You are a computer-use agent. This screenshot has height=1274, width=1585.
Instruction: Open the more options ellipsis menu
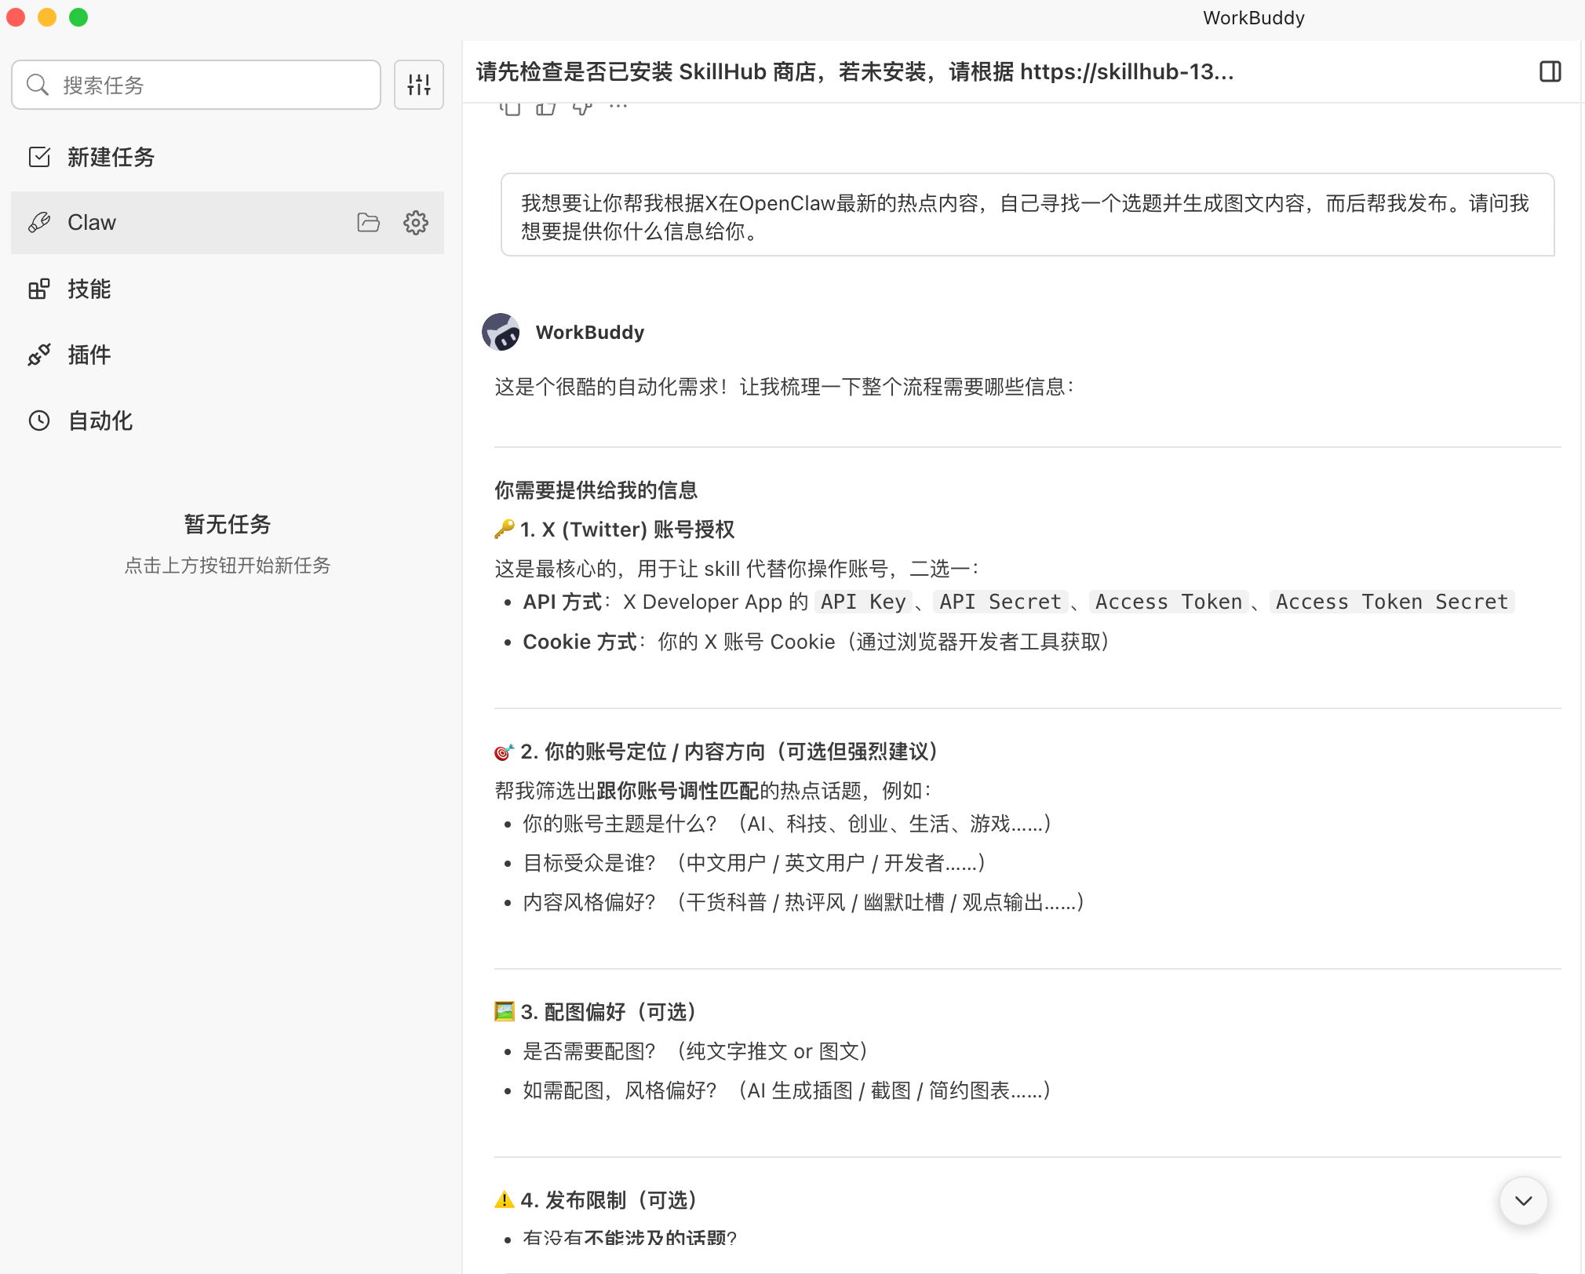coord(618,107)
